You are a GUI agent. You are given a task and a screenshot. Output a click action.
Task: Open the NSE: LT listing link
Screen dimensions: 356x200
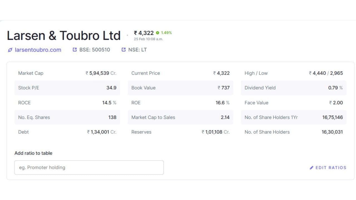point(137,50)
